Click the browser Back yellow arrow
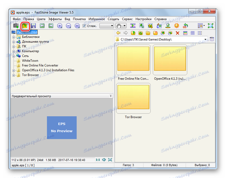 [118, 33]
